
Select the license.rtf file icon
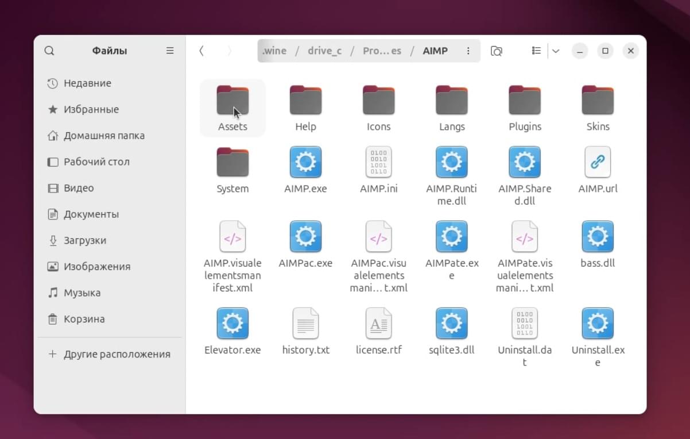(x=378, y=324)
